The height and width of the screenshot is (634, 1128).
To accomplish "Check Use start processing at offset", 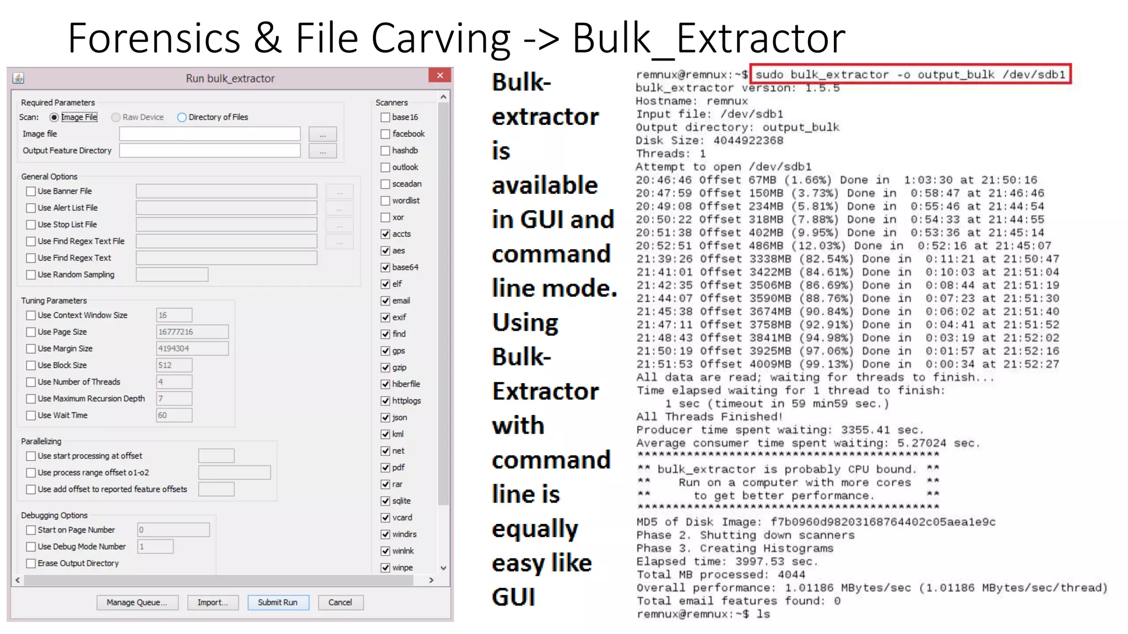I will [x=31, y=456].
